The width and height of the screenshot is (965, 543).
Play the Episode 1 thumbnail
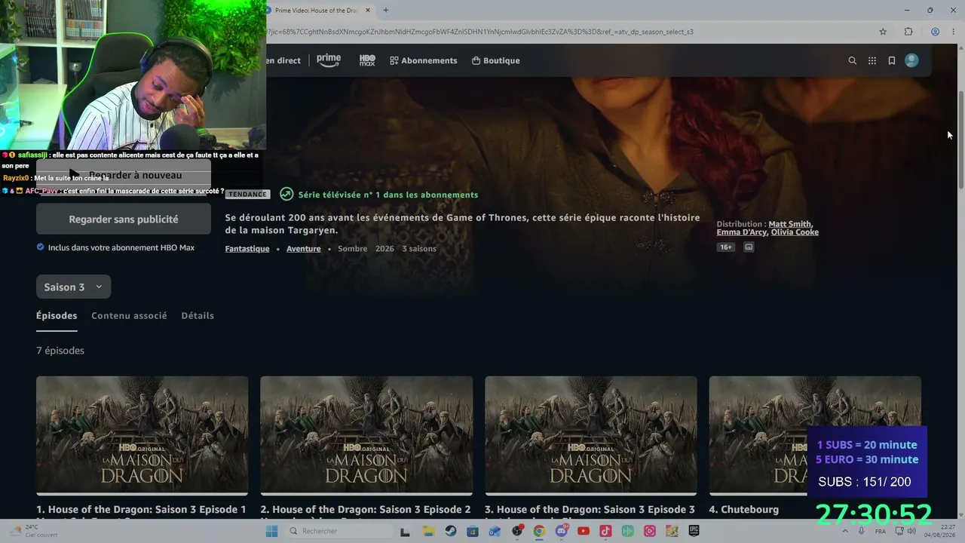click(x=142, y=435)
